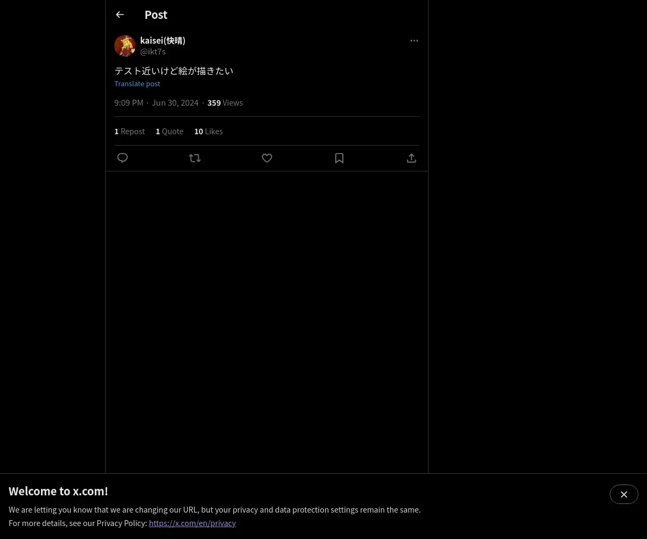Like the post with the heart icon

267,158
